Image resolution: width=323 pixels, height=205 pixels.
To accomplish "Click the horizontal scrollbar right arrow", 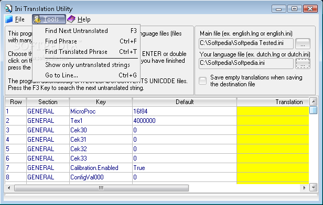I will [x=305, y=188].
